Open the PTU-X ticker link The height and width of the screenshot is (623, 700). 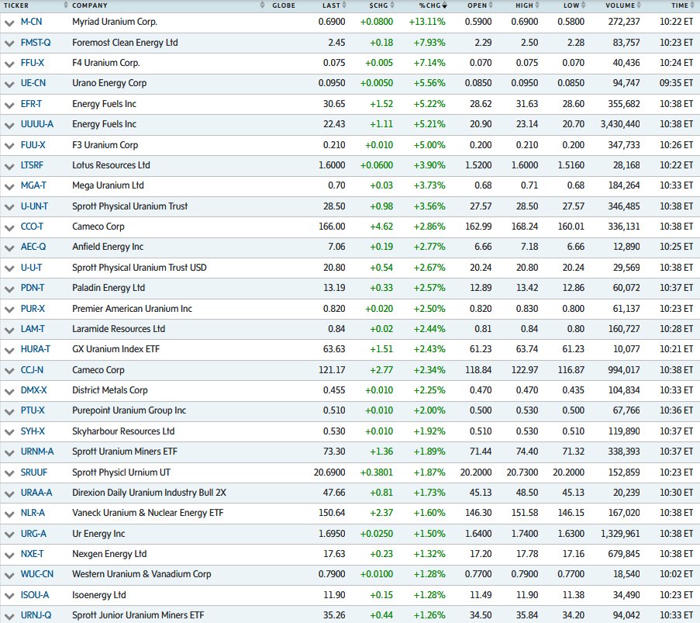pyautogui.click(x=33, y=410)
